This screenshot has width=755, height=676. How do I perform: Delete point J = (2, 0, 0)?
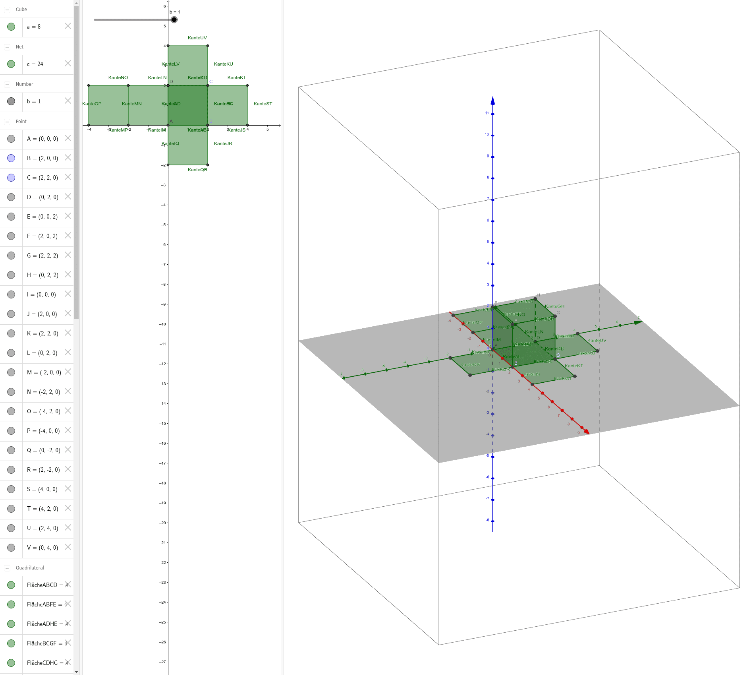pyautogui.click(x=68, y=313)
